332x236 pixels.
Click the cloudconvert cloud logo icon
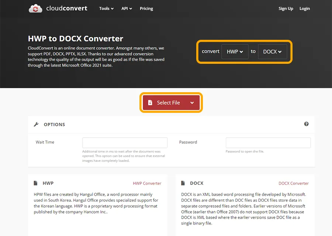35,8
